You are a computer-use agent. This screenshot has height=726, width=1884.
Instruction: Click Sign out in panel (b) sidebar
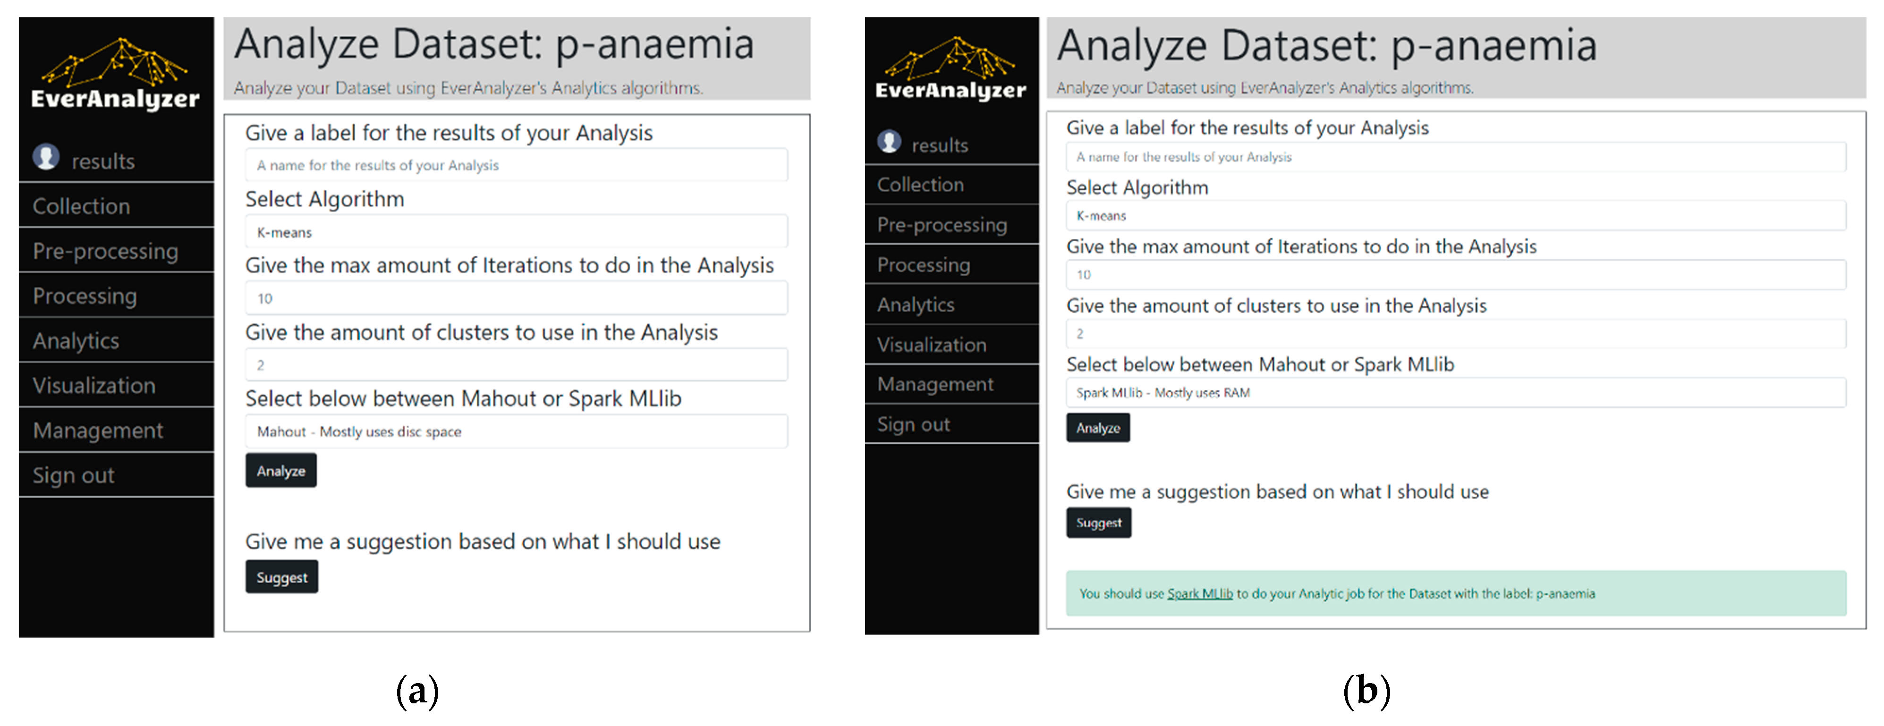click(914, 424)
